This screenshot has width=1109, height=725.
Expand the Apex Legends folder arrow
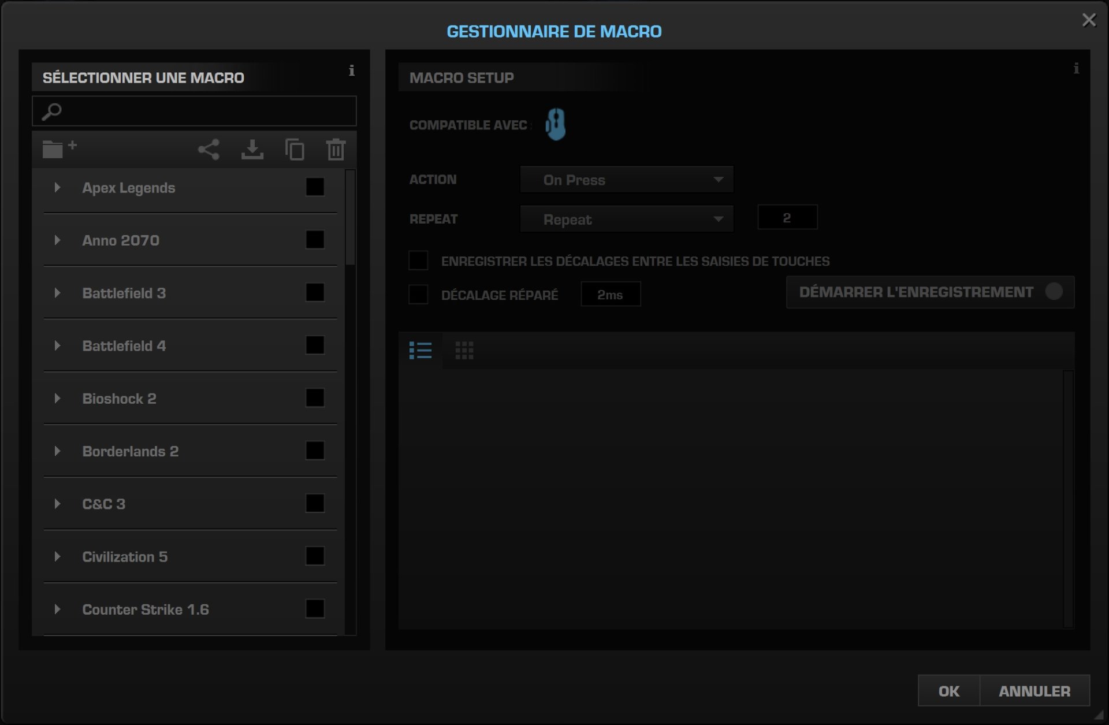point(57,187)
